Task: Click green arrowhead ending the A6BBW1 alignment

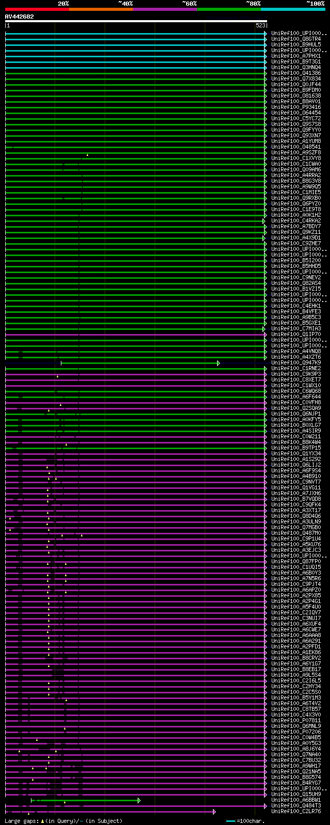Action: [139, 800]
